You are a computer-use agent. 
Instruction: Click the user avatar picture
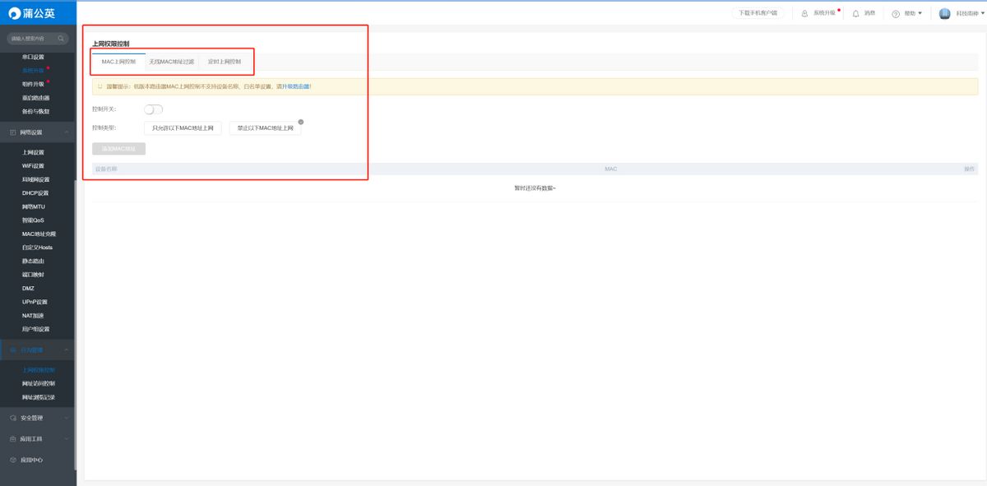[944, 13]
